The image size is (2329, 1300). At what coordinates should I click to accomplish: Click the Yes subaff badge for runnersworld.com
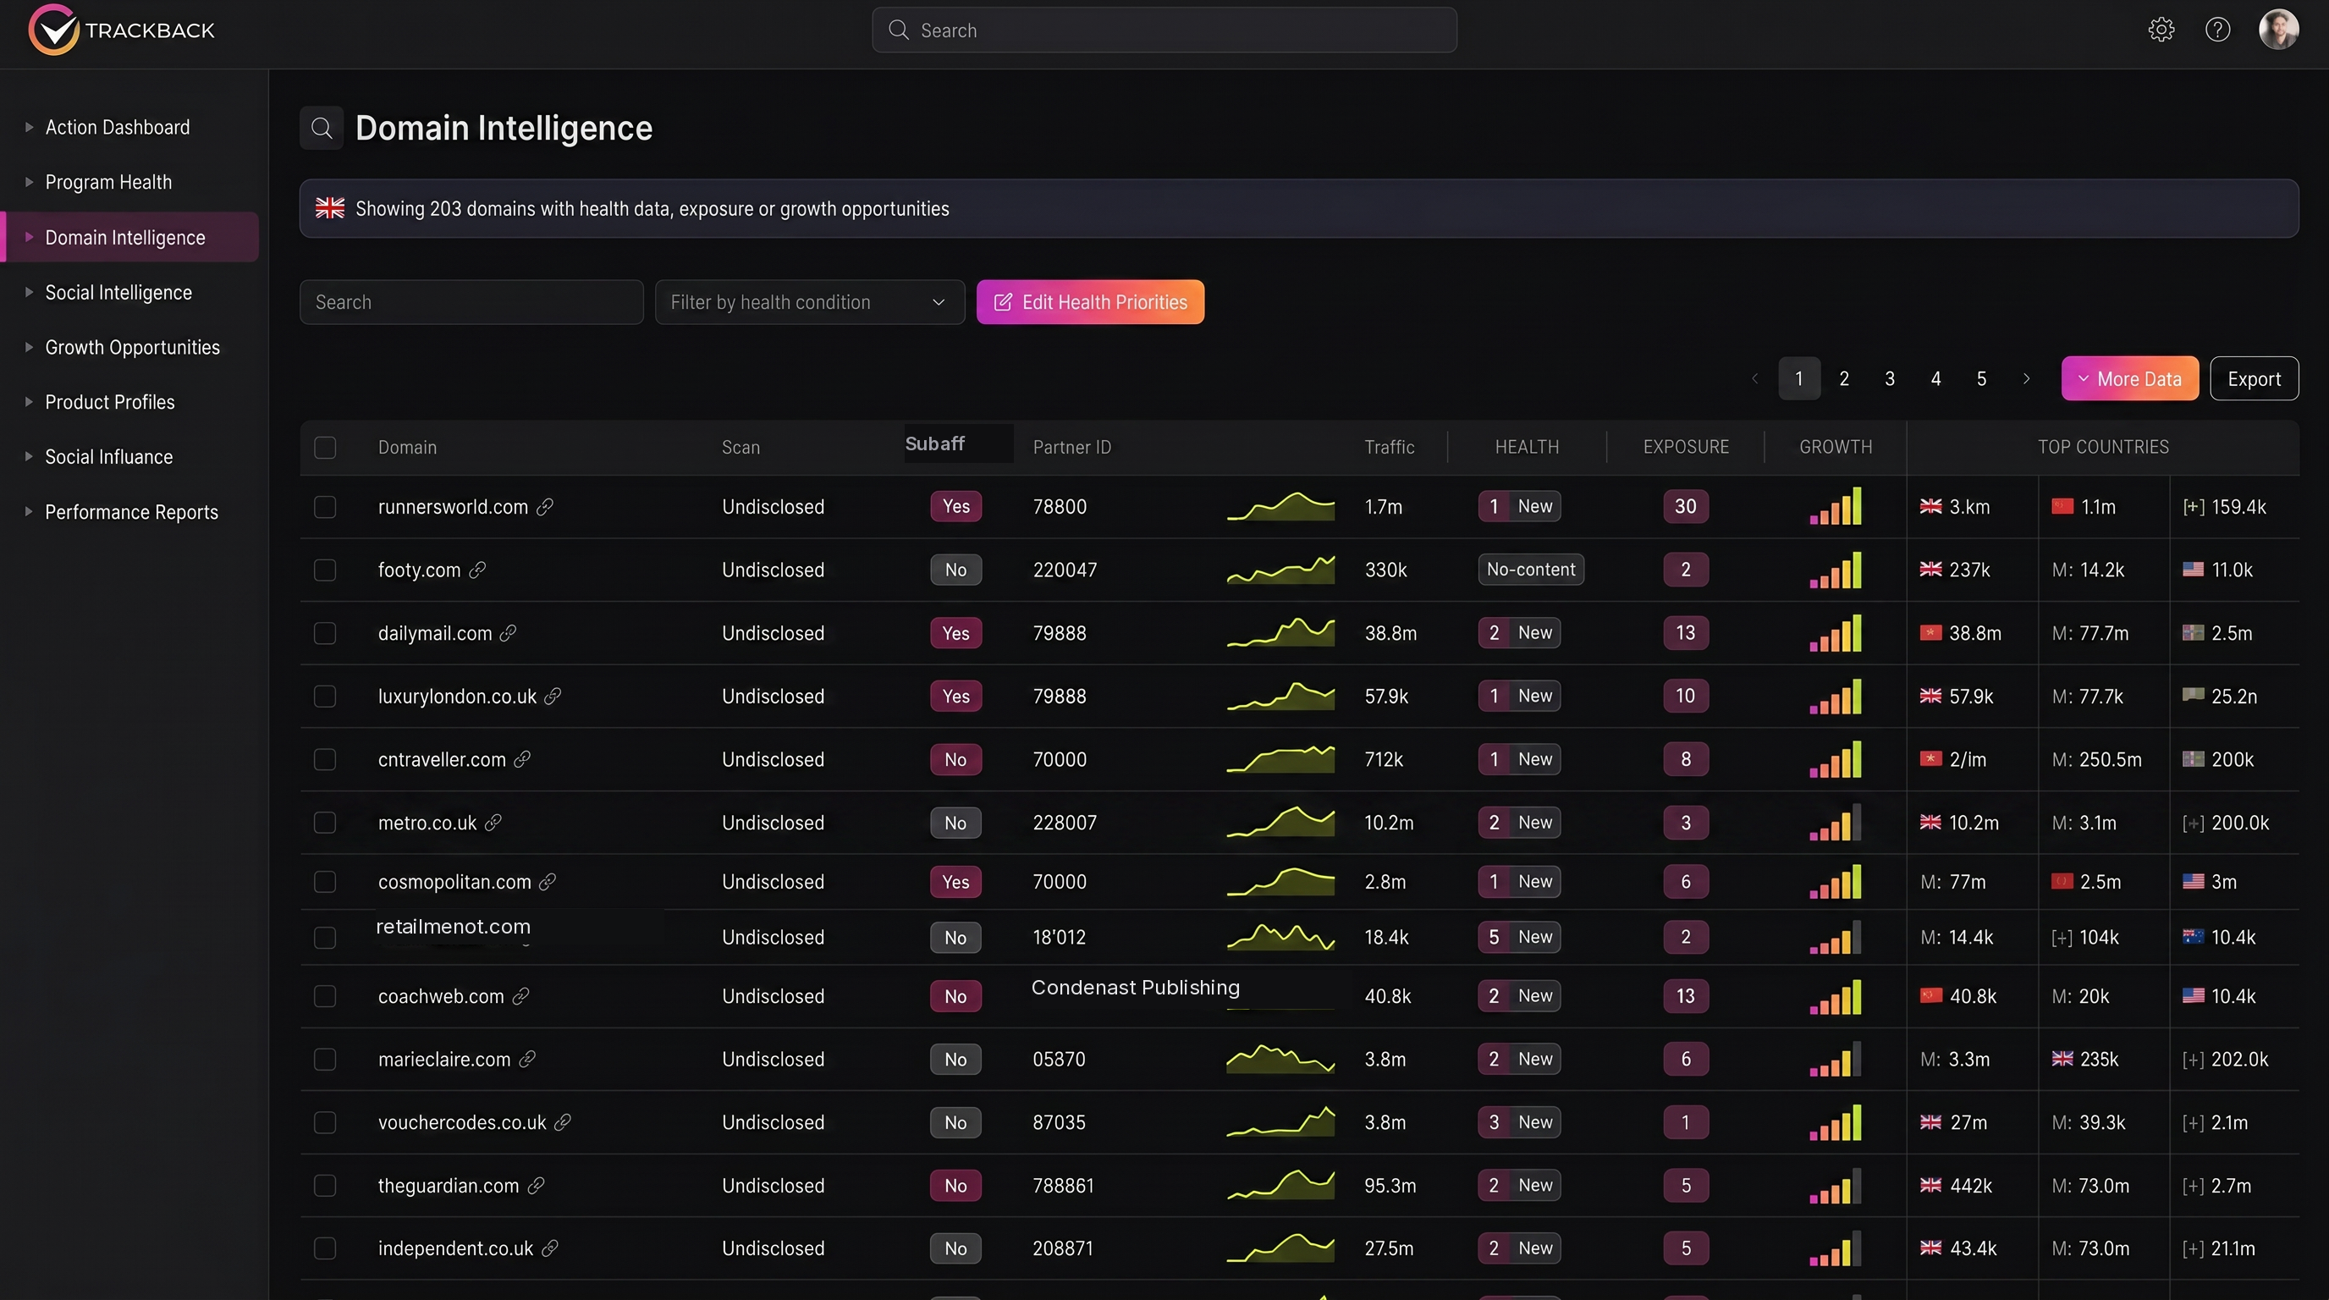[955, 507]
